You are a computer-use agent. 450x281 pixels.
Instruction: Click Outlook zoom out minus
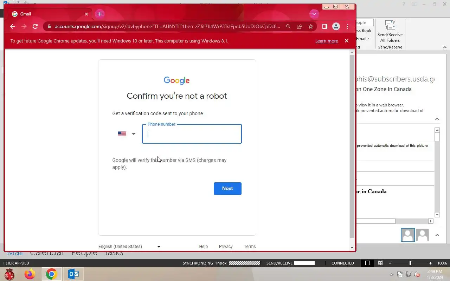(x=390, y=263)
